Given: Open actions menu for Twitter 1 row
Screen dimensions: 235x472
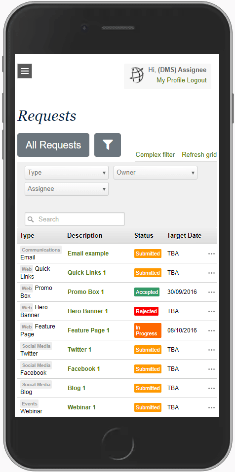Looking at the screenshot, I should pyautogui.click(x=211, y=350).
